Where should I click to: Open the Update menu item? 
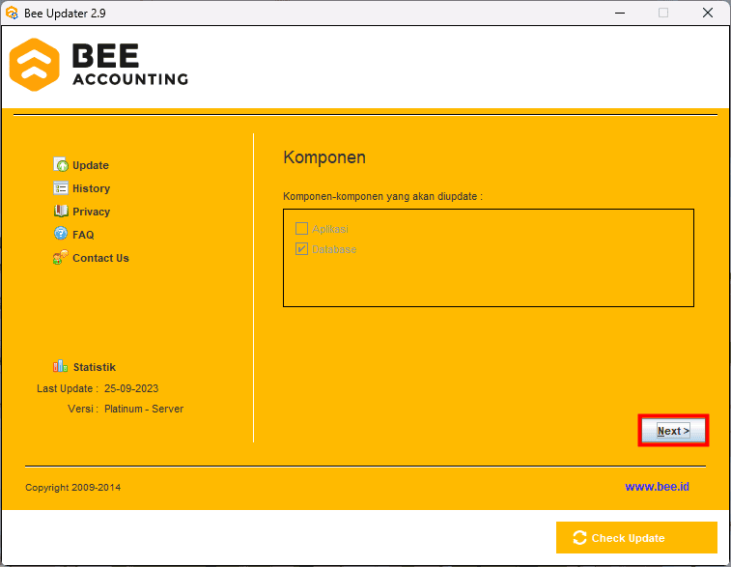(x=91, y=165)
